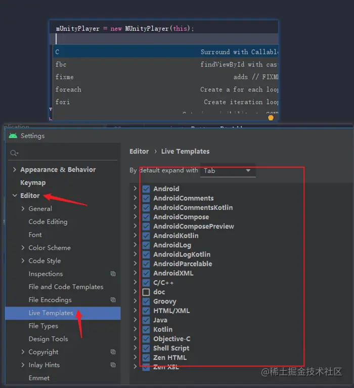Click the project-level icon beside Inspections
The image size is (354, 388).
point(113,274)
